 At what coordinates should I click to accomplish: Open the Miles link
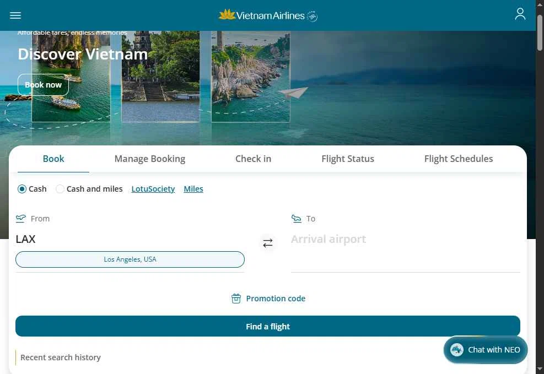click(x=193, y=189)
